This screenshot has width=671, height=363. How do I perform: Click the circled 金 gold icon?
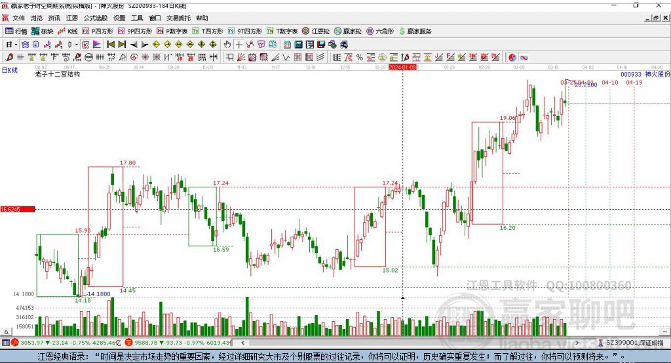(382, 57)
